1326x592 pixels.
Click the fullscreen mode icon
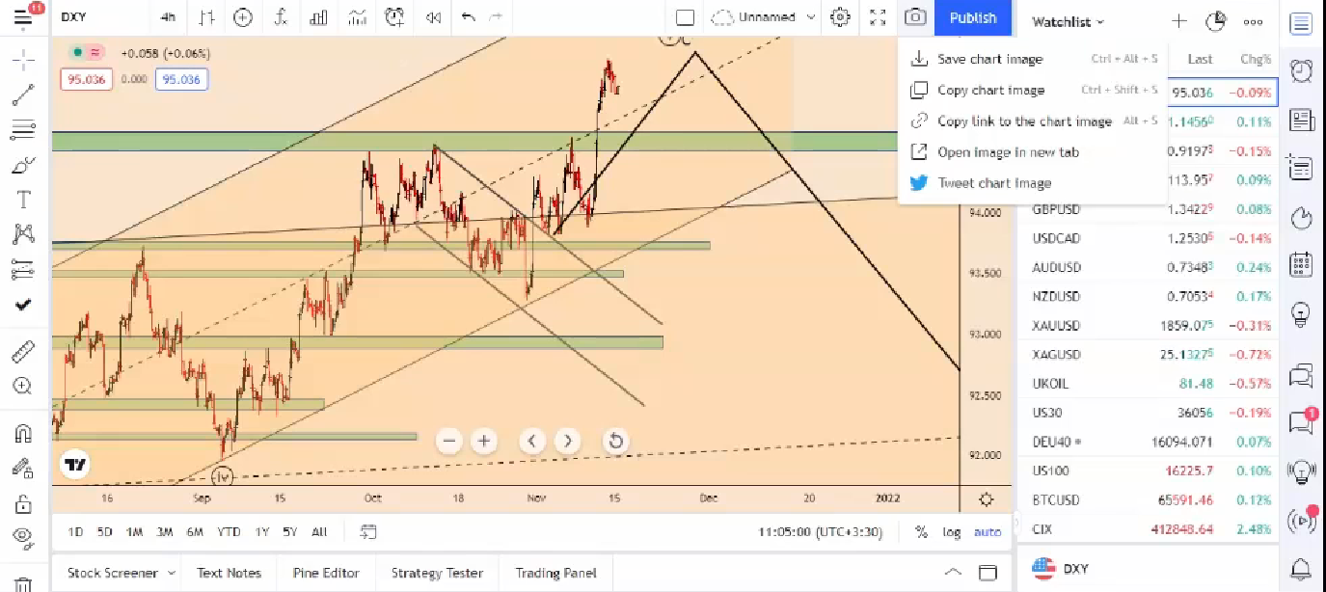878,17
